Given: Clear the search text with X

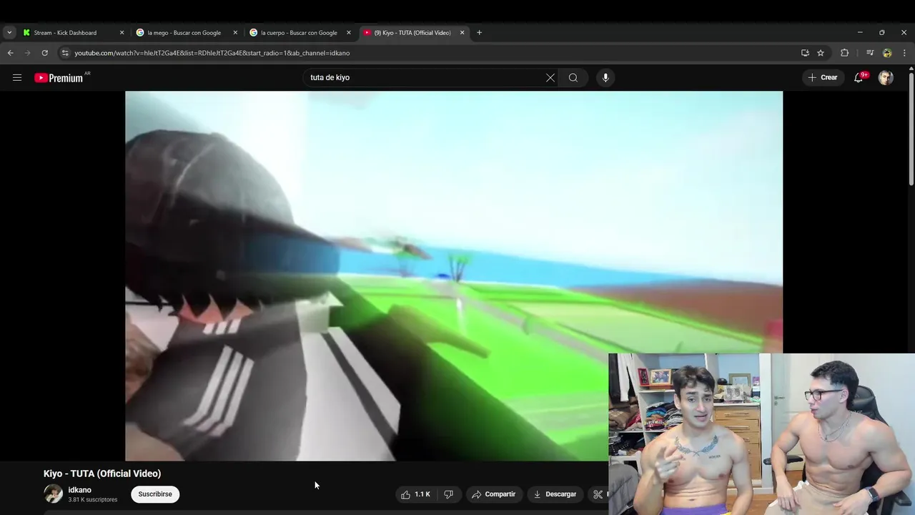Looking at the screenshot, I should pos(550,77).
